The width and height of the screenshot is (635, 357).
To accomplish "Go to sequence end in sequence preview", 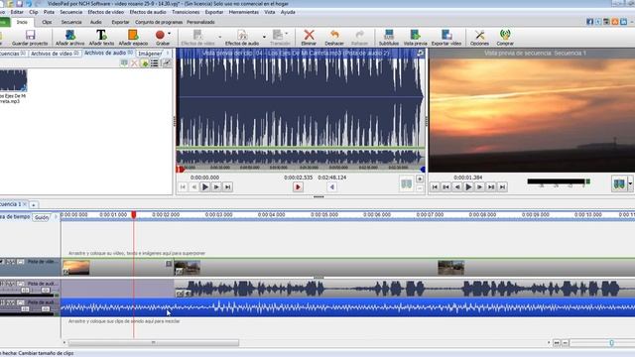I will (502, 187).
